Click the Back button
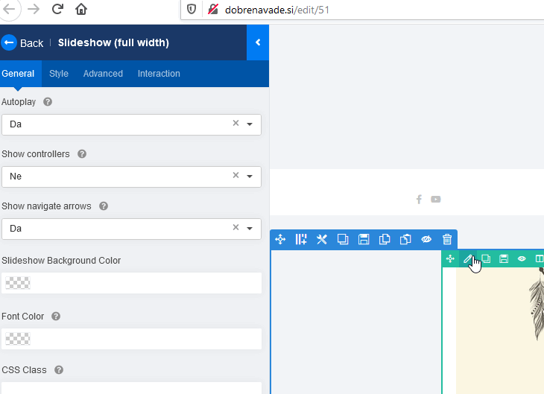544x394 pixels. coord(22,42)
